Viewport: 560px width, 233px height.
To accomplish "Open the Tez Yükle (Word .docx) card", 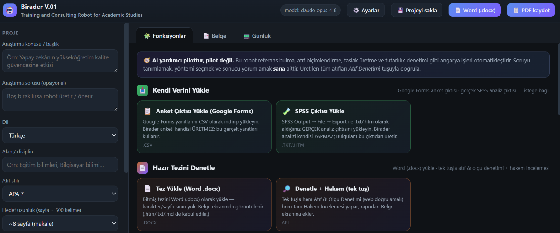I will (204, 204).
